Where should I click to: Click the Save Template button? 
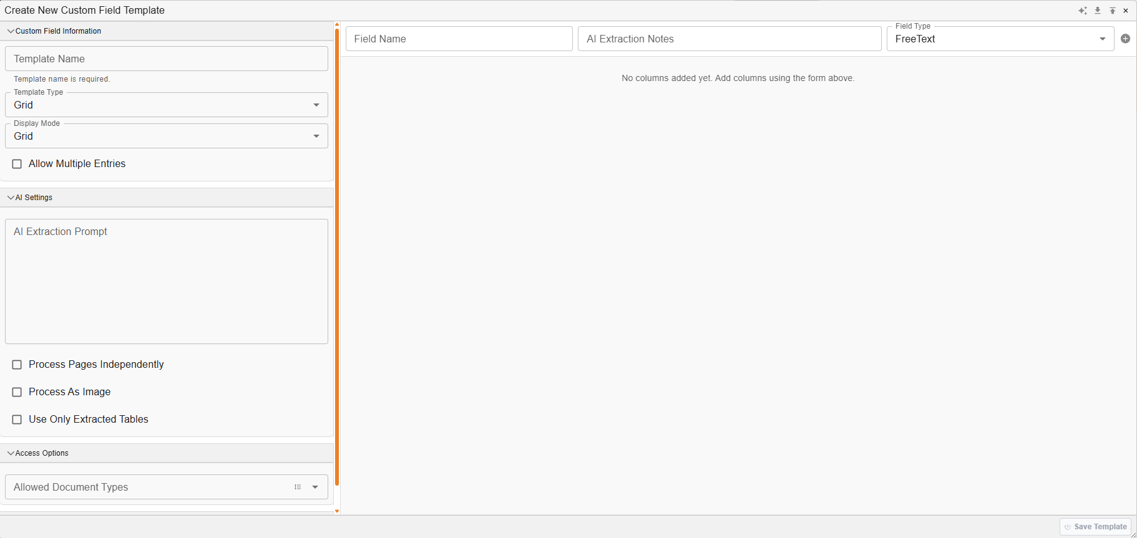pos(1096,527)
